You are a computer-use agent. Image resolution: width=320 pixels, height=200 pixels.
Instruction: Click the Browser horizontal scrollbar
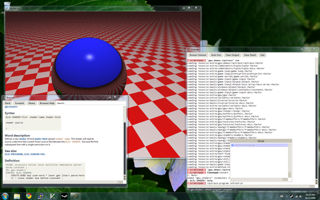coord(63,182)
